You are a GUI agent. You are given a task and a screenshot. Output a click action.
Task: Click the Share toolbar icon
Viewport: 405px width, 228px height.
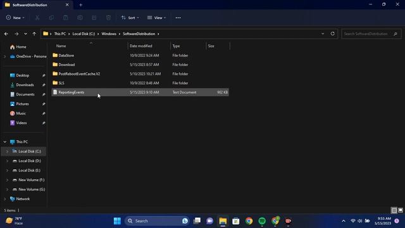94,18
